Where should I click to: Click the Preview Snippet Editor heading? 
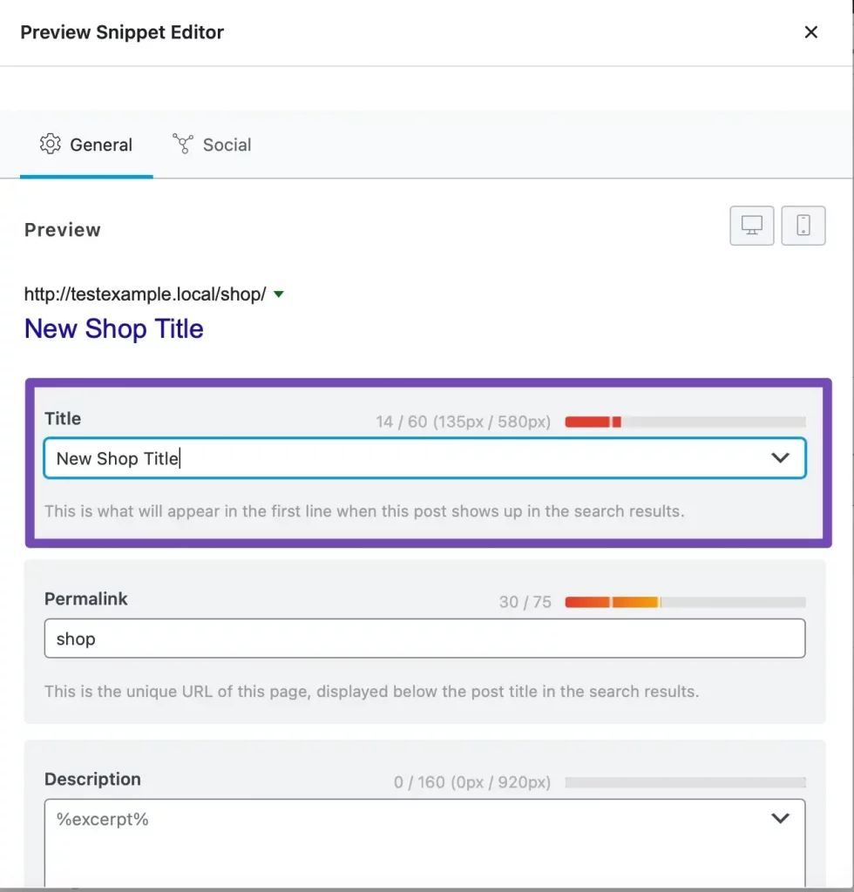pyautogui.click(x=122, y=32)
